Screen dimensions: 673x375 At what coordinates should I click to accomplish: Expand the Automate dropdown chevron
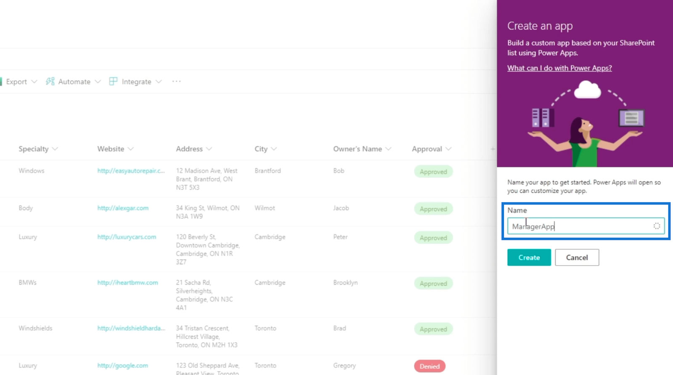point(98,82)
